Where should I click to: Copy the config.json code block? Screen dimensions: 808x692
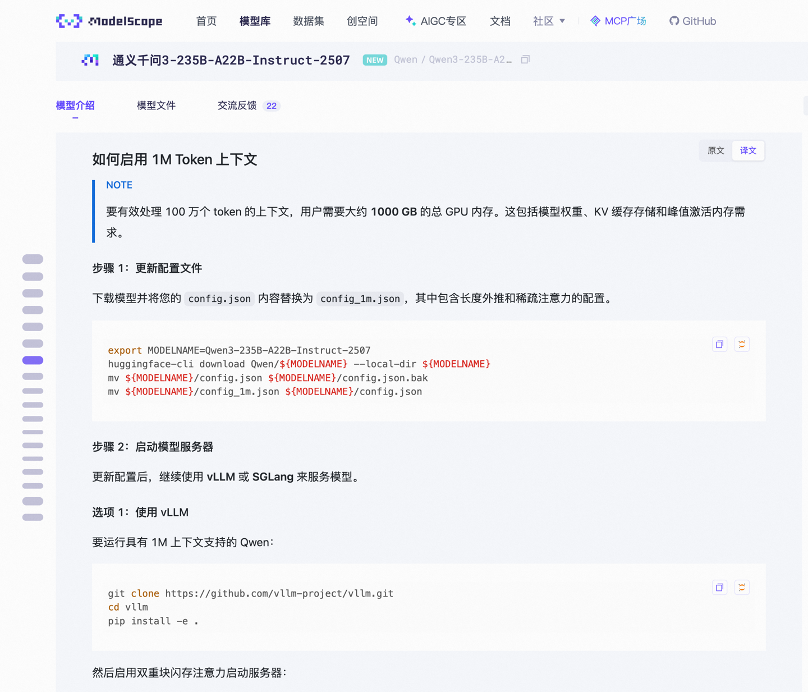click(719, 344)
